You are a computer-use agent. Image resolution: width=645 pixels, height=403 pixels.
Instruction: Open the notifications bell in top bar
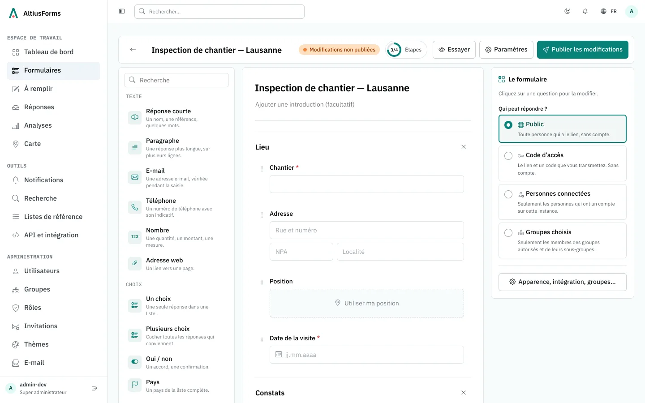coord(585,11)
